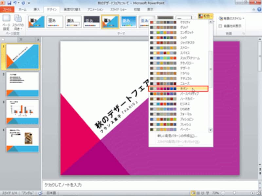
Task: Click the fit slide to window icon
Action: pyautogui.click(x=259, y=193)
